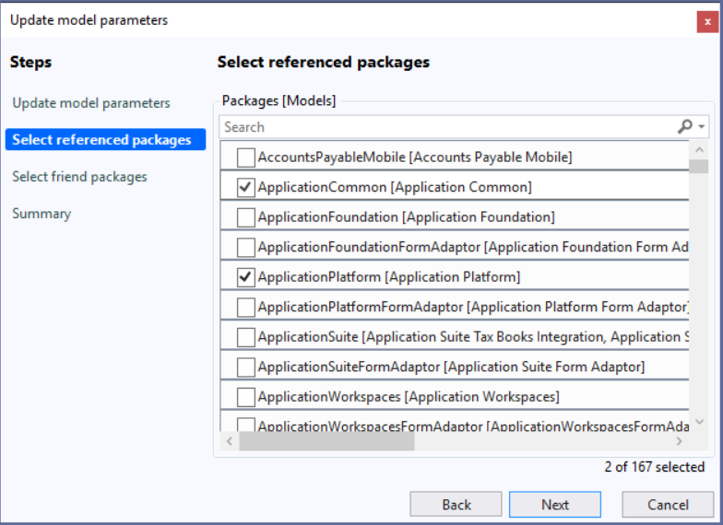Tick the ApplicationSuite package checkbox
Image resolution: width=723 pixels, height=525 pixels.
click(246, 337)
